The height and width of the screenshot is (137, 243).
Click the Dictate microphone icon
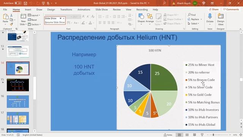coord(210,16)
